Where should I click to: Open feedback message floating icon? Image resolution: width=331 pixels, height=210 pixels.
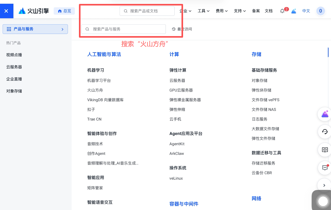tap(325, 168)
